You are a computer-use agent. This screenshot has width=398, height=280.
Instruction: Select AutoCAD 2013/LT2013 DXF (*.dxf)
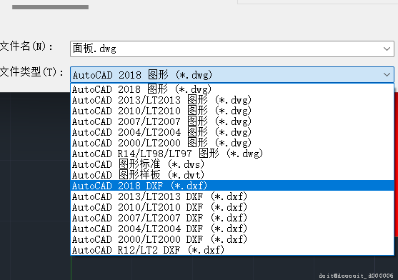coord(232,196)
